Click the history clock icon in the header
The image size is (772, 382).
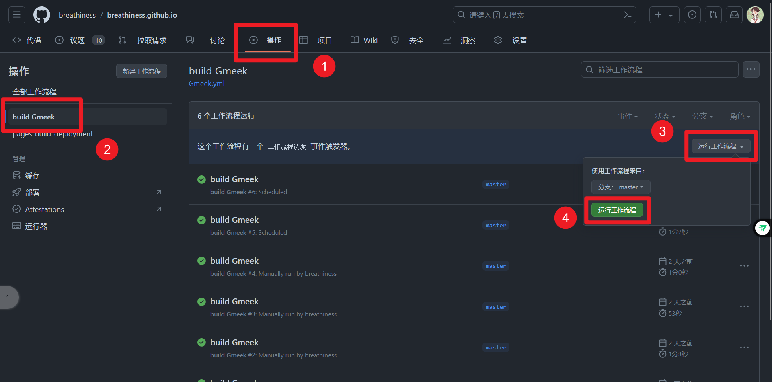692,14
